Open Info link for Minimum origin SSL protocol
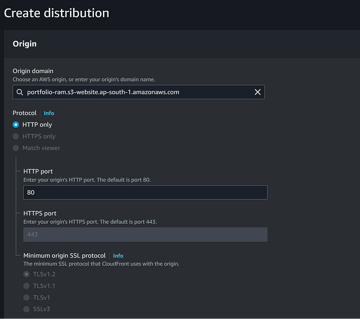Viewport: 360px width, 319px height. (x=118, y=256)
